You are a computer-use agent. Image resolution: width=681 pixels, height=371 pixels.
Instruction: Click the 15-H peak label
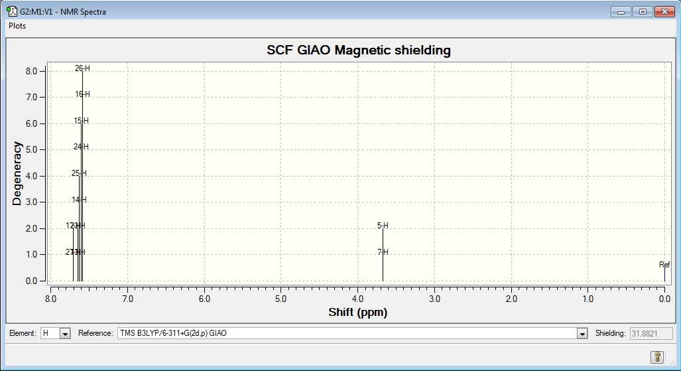point(81,121)
